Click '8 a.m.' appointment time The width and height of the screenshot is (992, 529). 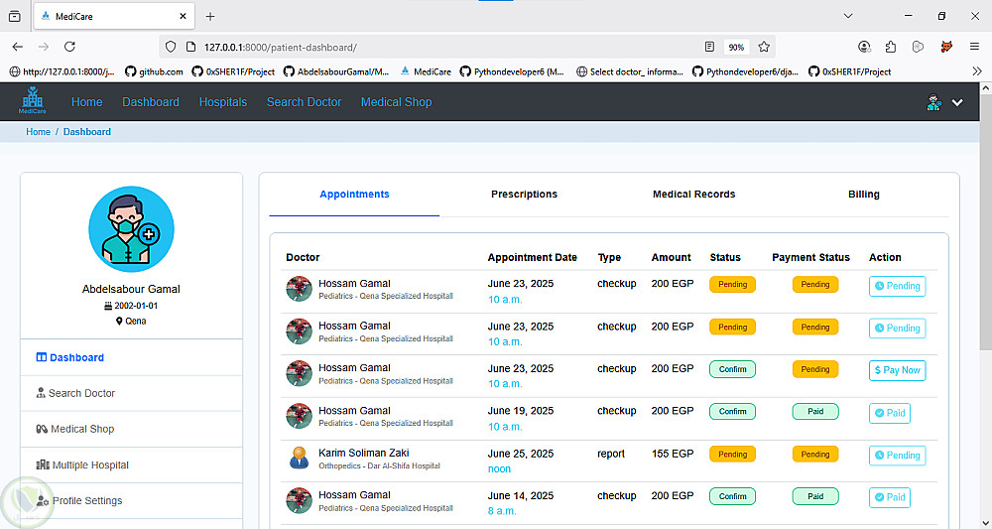pyautogui.click(x=502, y=511)
